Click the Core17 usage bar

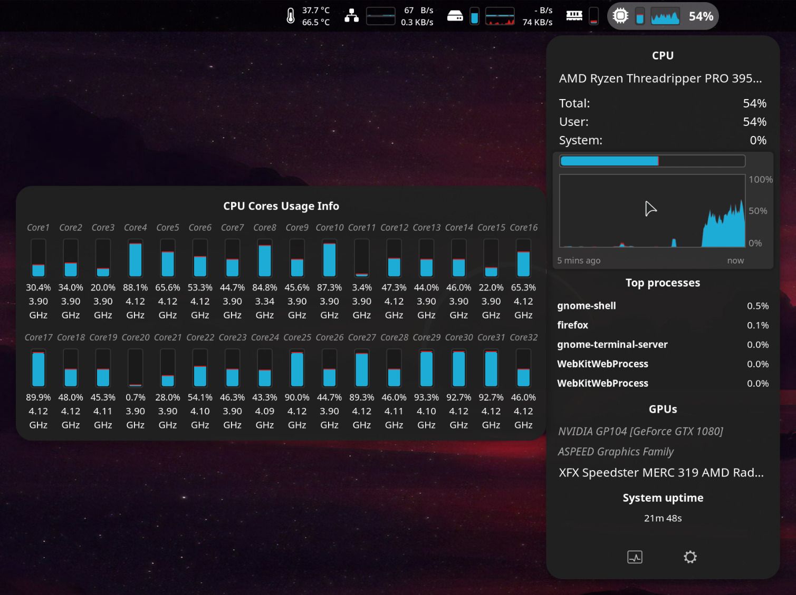[x=38, y=368]
